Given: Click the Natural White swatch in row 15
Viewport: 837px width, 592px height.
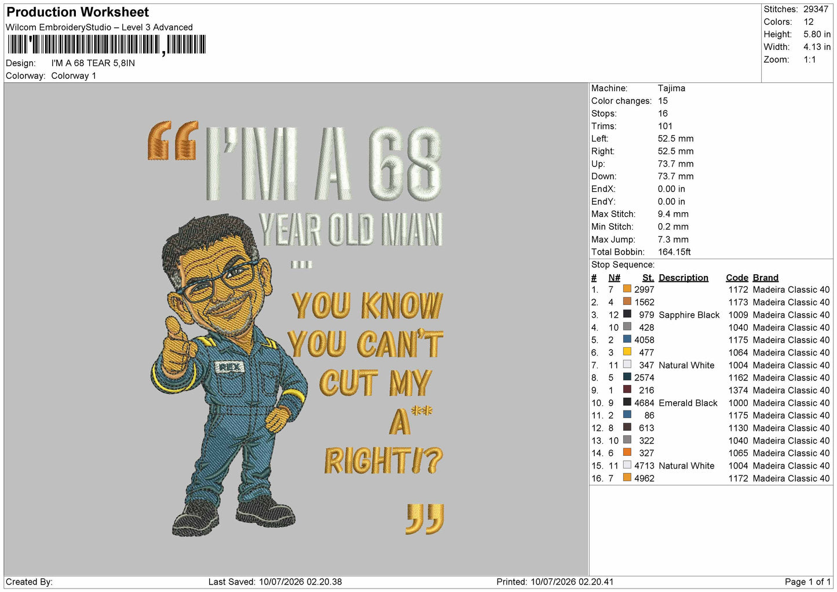Looking at the screenshot, I should pos(627,465).
